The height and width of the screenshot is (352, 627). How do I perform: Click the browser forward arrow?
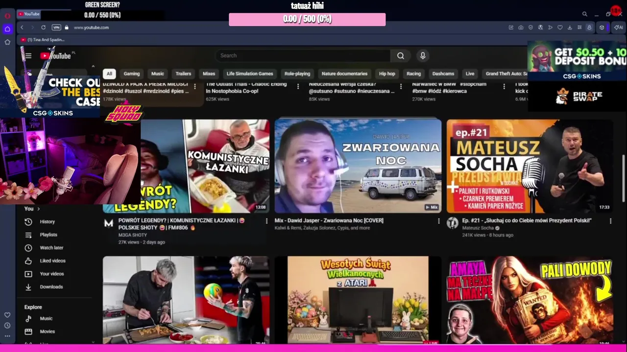32,27
